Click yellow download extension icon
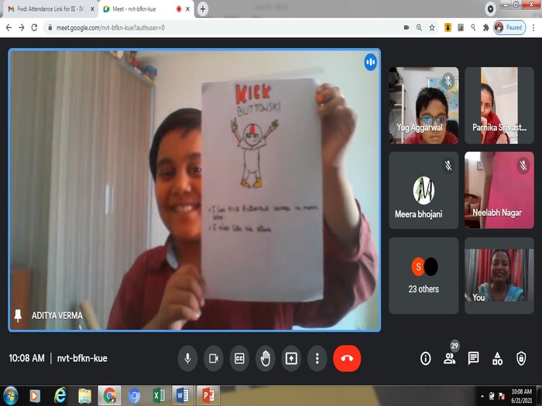The image size is (542, 406). (448, 28)
